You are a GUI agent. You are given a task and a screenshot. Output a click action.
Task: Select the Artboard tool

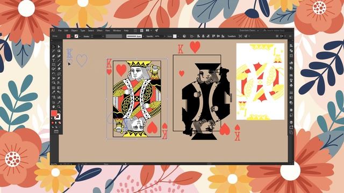[x=54, y=102]
